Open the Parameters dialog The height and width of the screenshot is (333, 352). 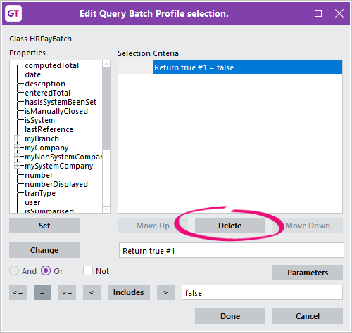pos(308,273)
